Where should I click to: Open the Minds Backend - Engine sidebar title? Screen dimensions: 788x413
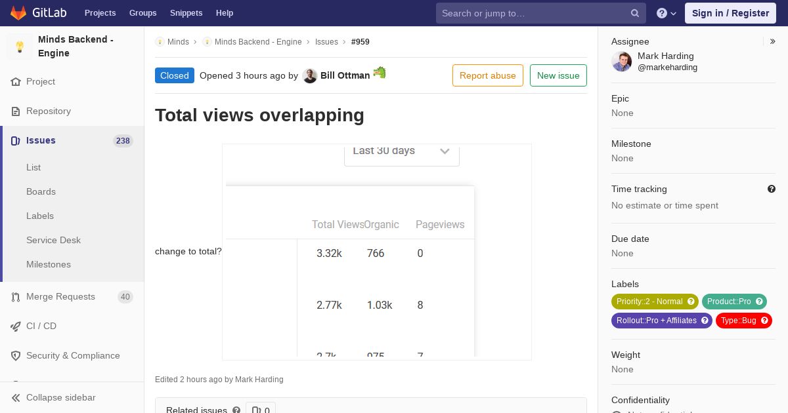[76, 46]
